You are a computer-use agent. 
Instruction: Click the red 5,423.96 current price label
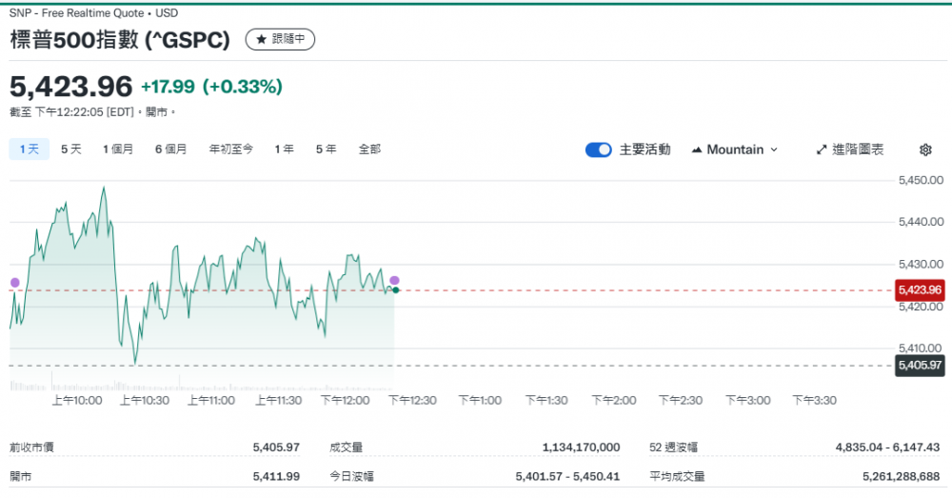coord(919,289)
